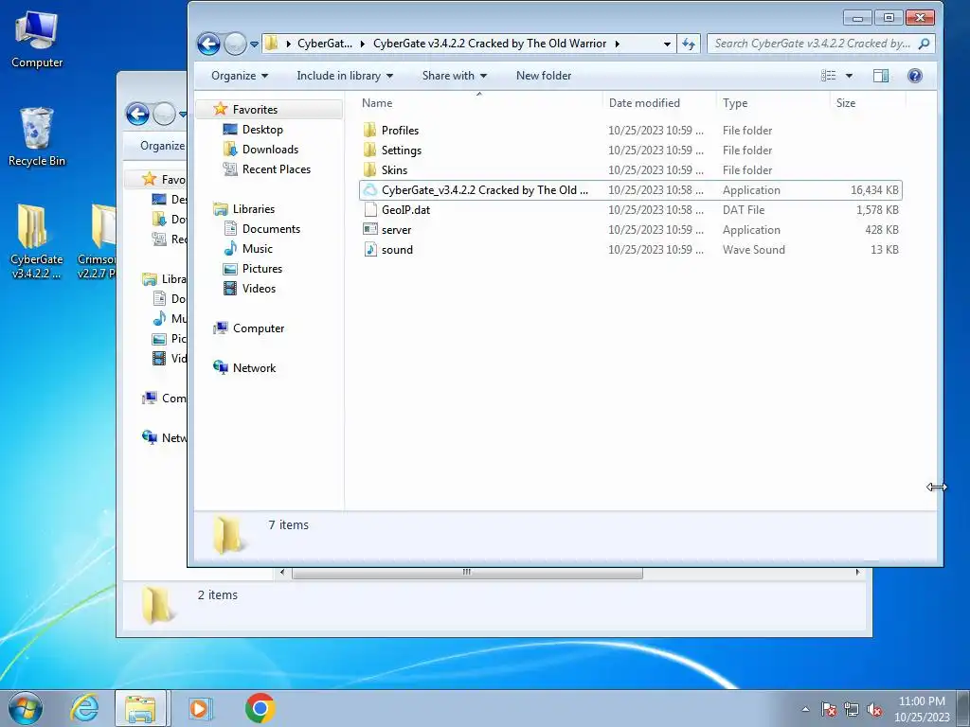Open Organize in the background Explorer window

[162, 146]
